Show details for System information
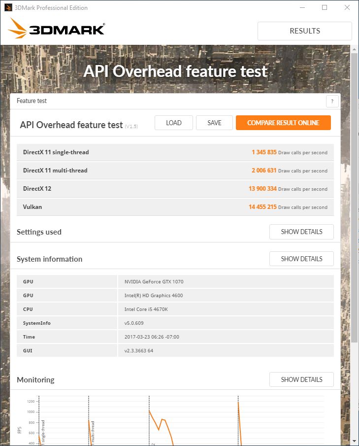 click(x=301, y=259)
